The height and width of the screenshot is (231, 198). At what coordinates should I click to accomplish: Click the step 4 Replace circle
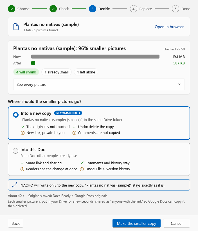tap(134, 9)
